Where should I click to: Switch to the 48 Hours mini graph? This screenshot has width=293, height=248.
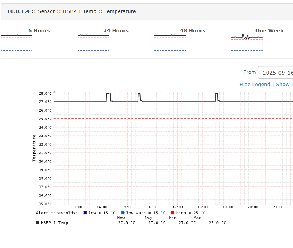170,42
